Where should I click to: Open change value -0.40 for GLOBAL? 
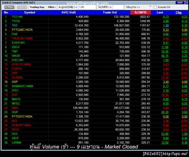184,78
